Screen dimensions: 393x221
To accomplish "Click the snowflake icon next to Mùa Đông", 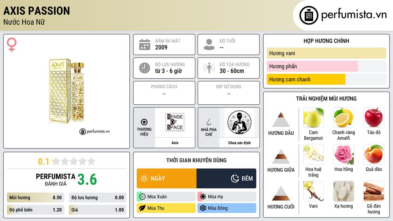I will pyautogui.click(x=203, y=208).
